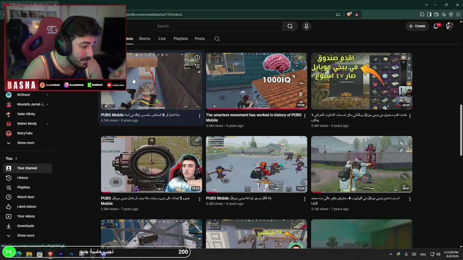The height and width of the screenshot is (260, 463).
Task: Open options menu for the 3.3M views video
Action: pos(305,199)
